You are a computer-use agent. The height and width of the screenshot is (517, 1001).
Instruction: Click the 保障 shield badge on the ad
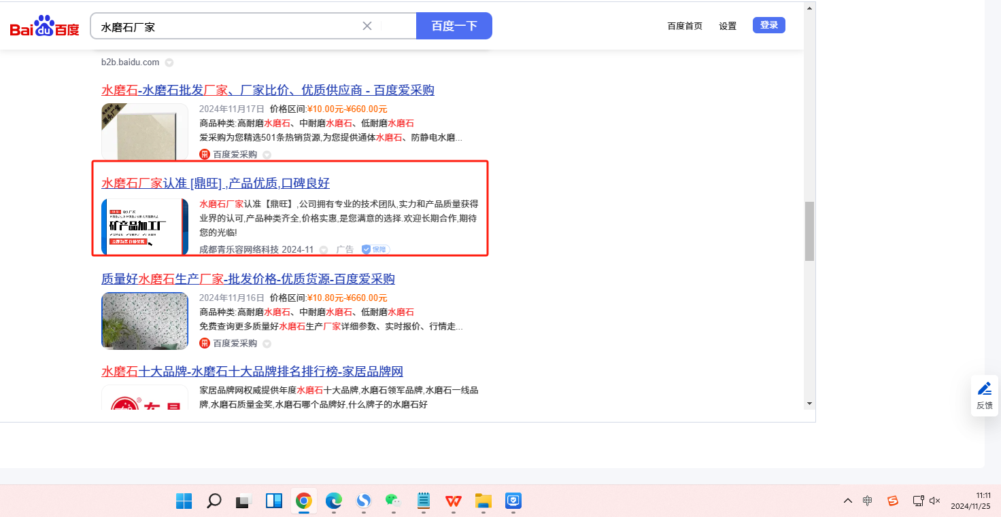click(375, 249)
